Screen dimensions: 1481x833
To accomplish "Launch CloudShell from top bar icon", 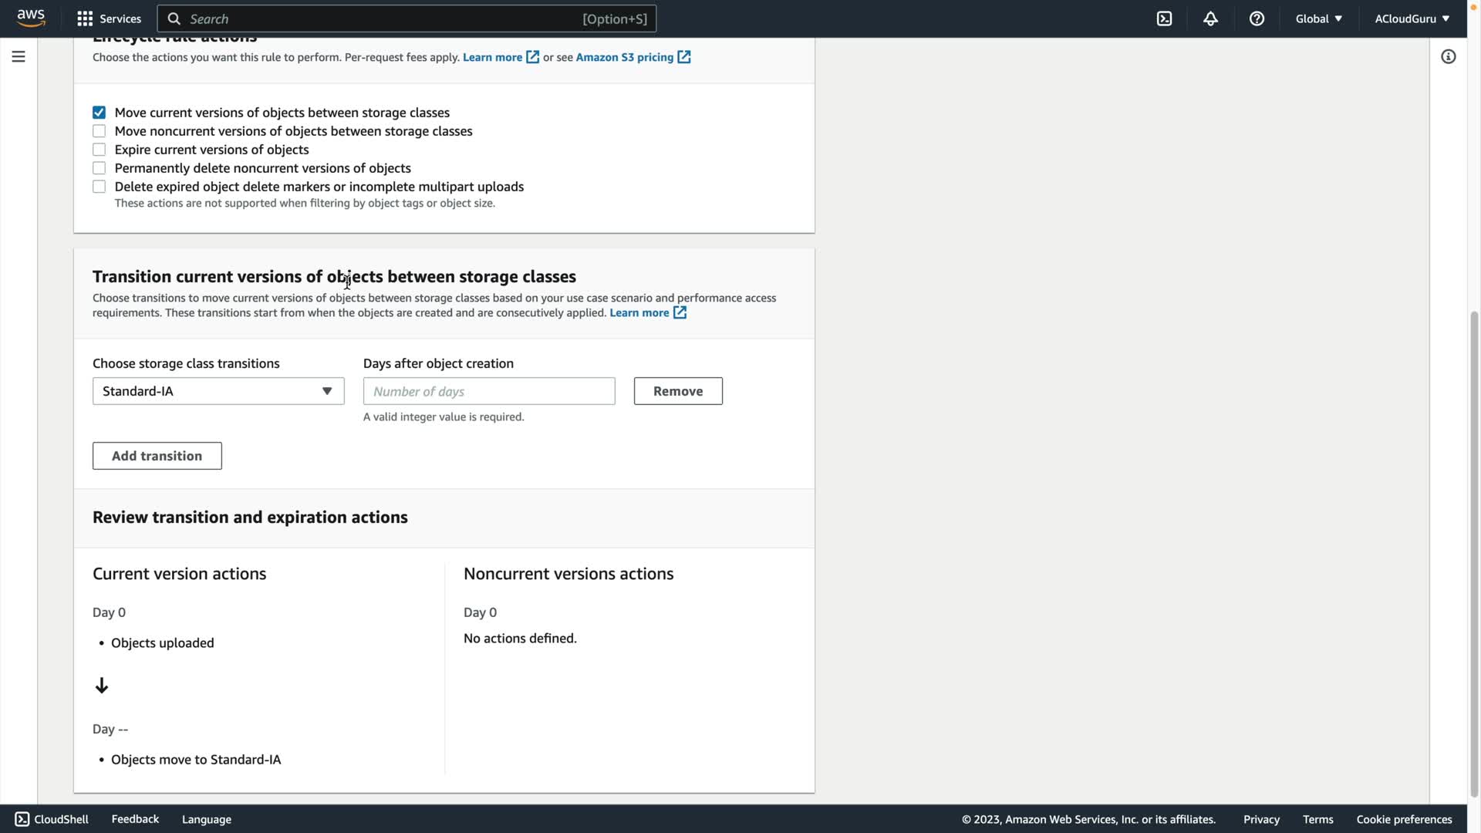I will tap(1164, 19).
